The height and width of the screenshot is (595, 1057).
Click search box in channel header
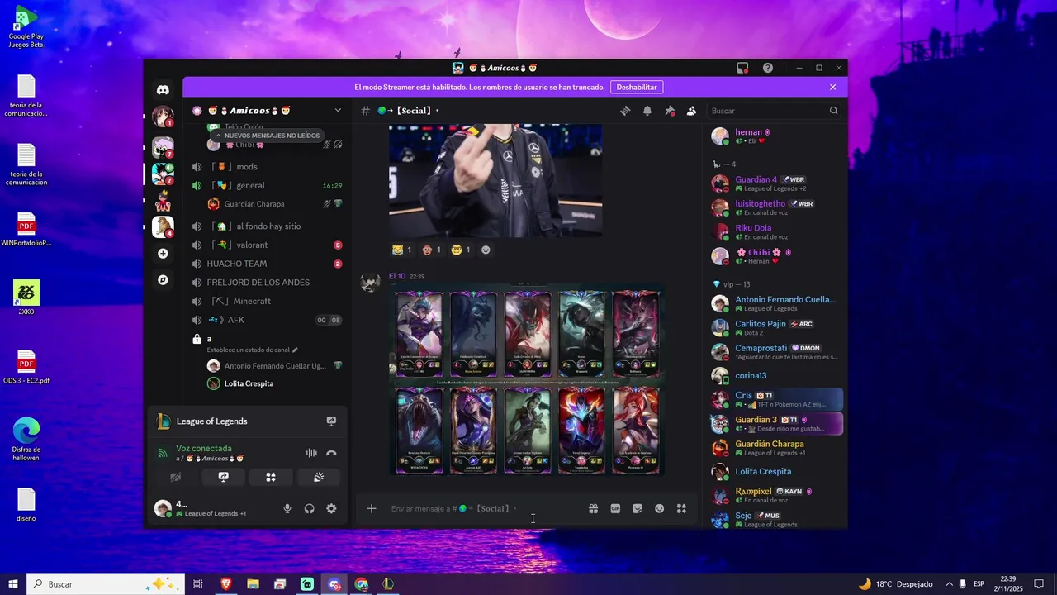point(775,111)
